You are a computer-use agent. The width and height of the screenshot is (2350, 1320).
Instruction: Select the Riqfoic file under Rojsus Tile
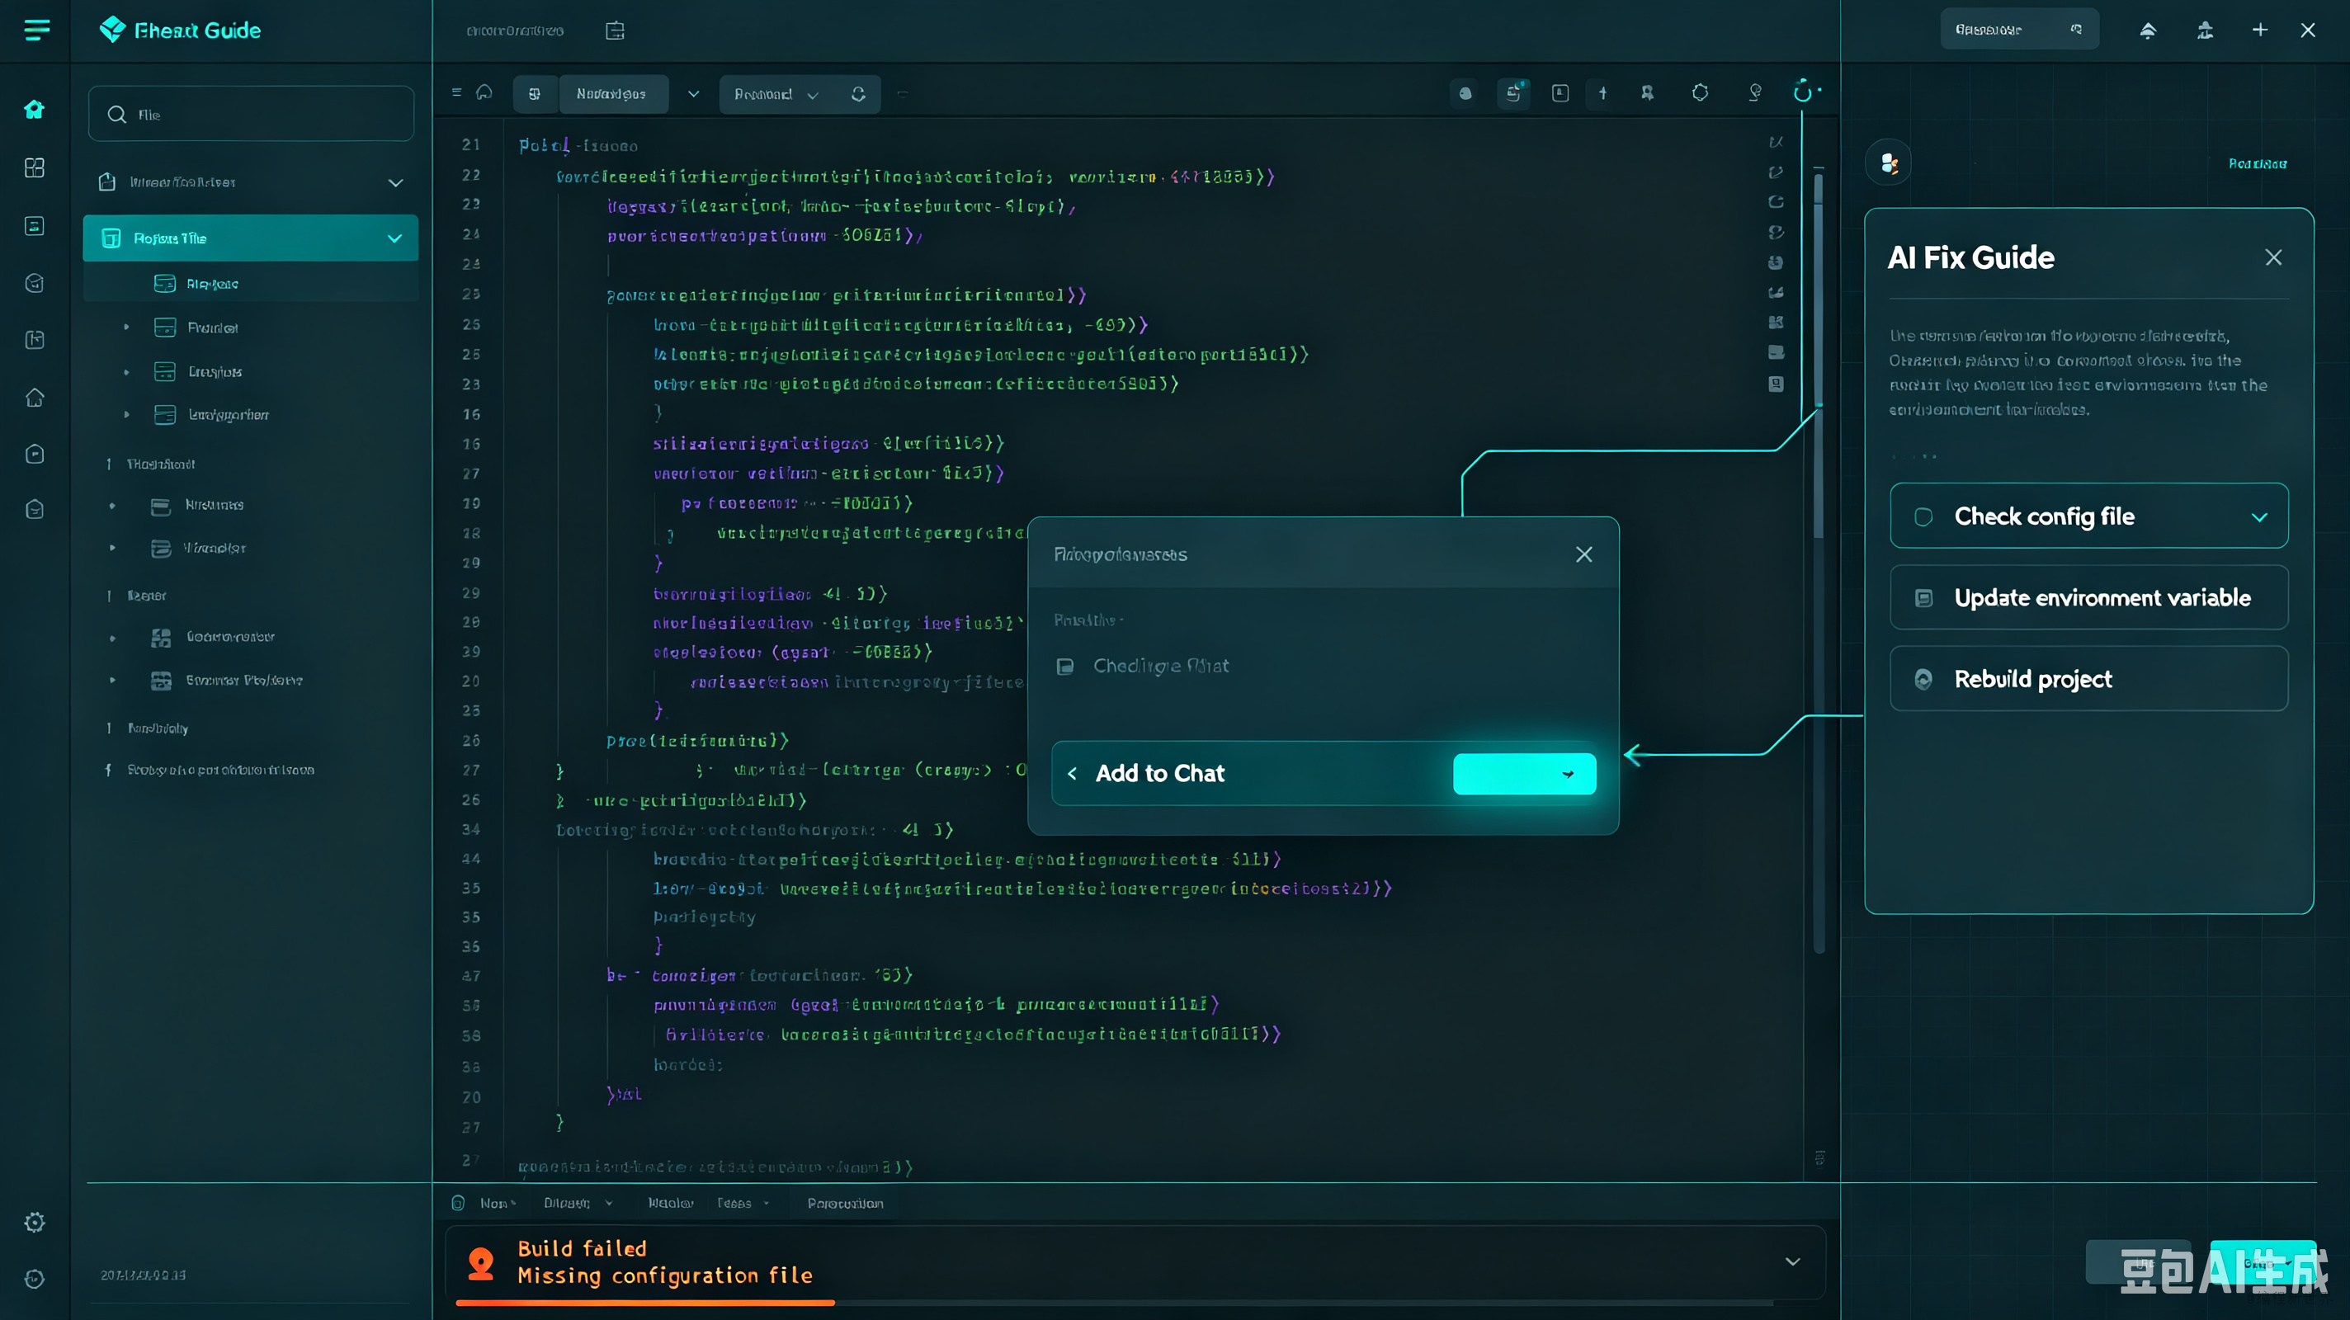[251, 284]
